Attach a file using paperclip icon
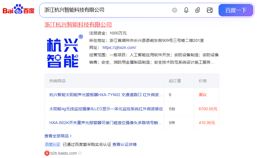 tap(198, 10)
